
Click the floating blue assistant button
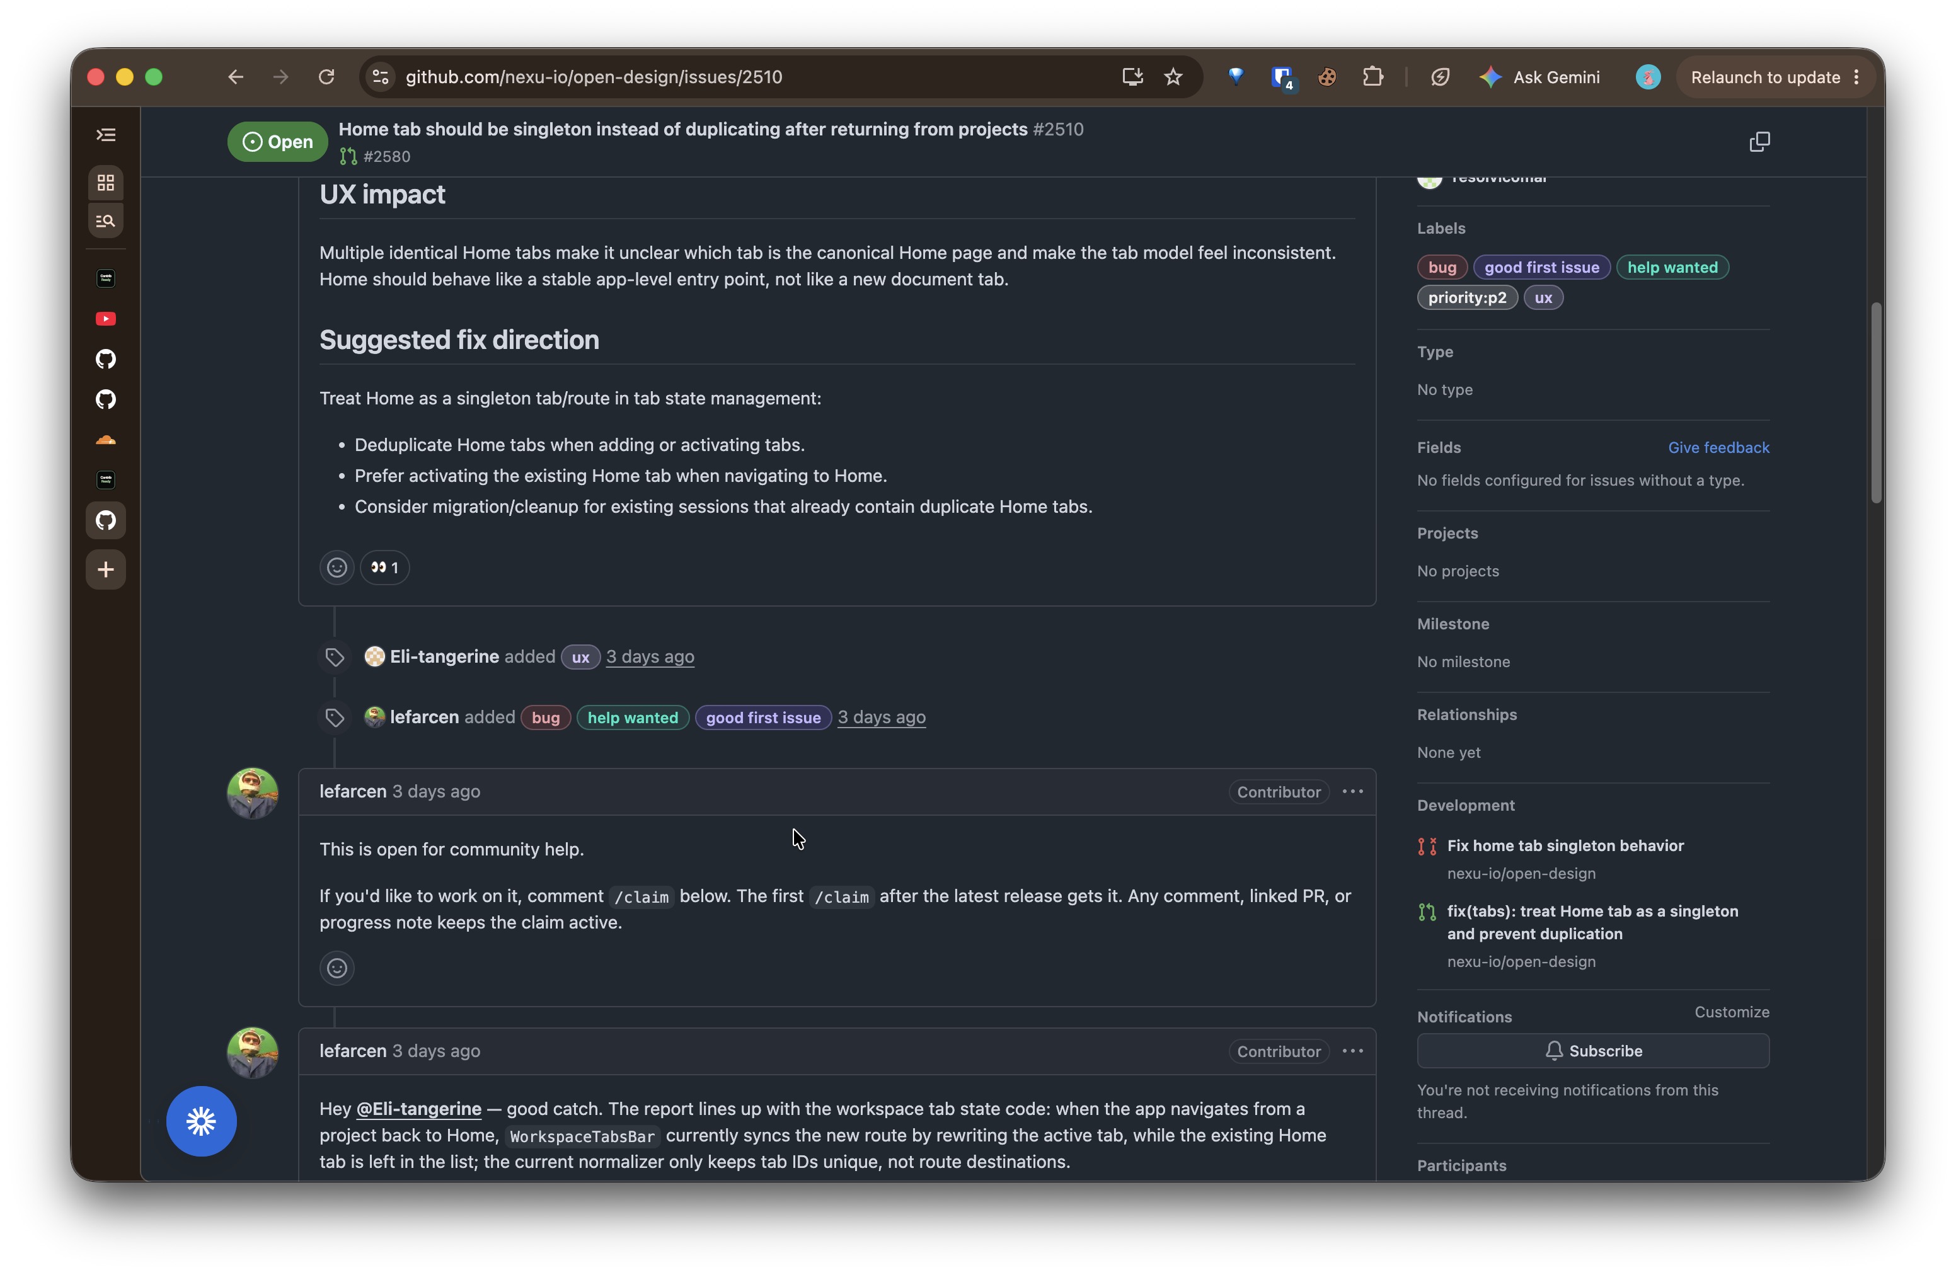coord(202,1122)
